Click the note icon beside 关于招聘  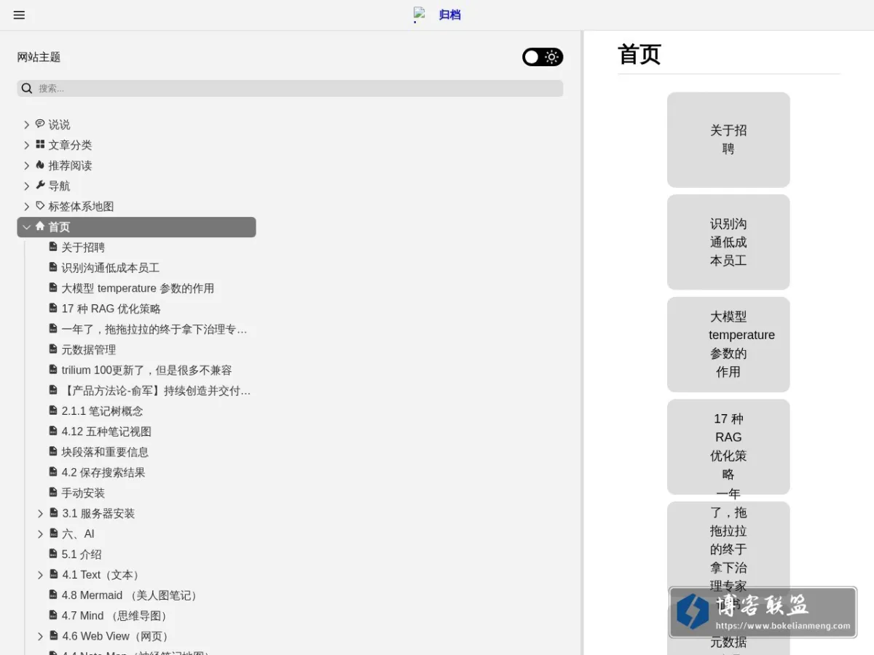[x=53, y=247]
